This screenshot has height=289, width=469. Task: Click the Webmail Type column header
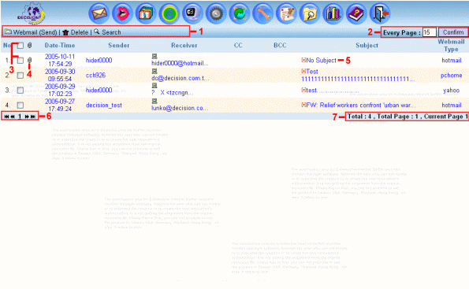(451, 46)
